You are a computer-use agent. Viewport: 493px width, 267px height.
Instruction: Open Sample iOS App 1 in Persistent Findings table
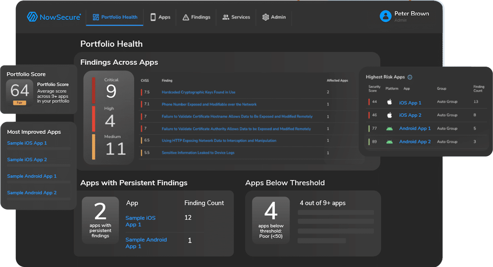coord(141,221)
